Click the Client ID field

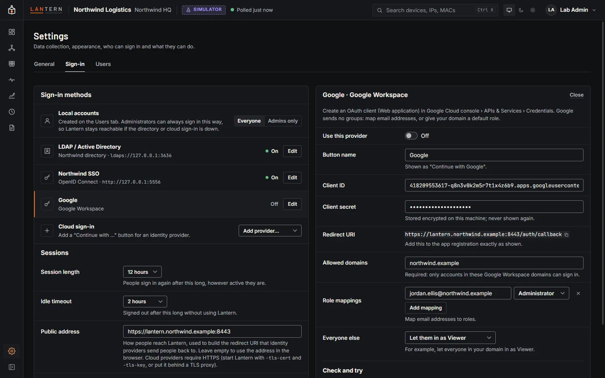tap(494, 185)
